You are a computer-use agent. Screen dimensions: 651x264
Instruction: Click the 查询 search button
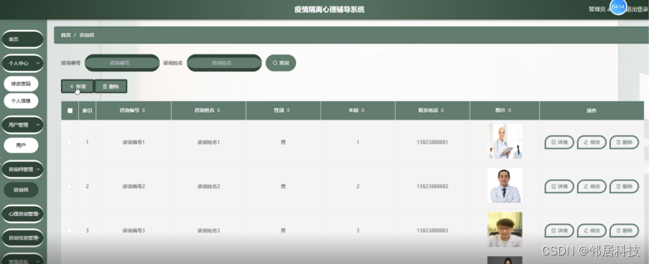coord(280,63)
